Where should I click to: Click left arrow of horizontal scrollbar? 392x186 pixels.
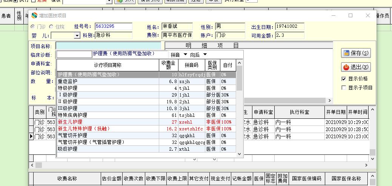point(32,165)
